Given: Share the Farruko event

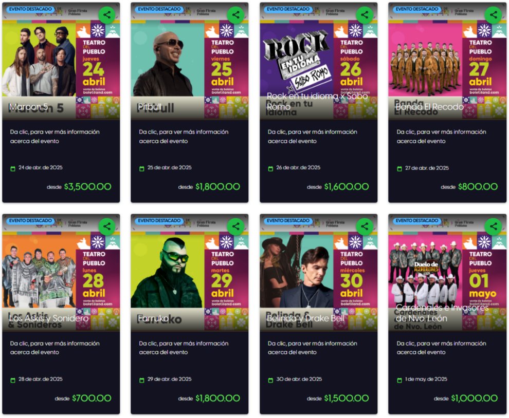Looking at the screenshot, I should (x=235, y=226).
